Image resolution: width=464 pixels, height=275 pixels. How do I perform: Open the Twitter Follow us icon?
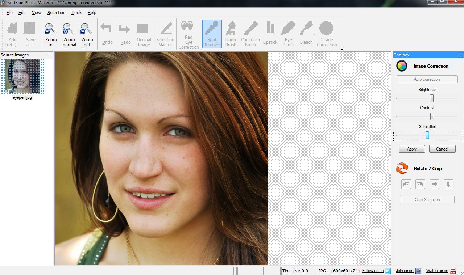pos(388,271)
